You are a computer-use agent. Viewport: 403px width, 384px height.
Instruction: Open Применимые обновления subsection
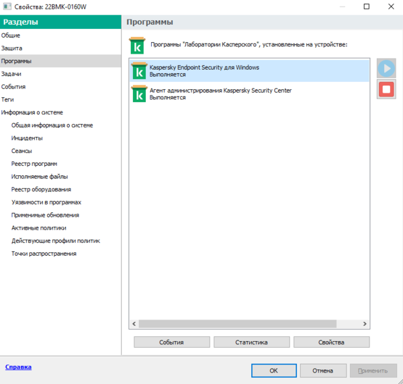click(45, 215)
